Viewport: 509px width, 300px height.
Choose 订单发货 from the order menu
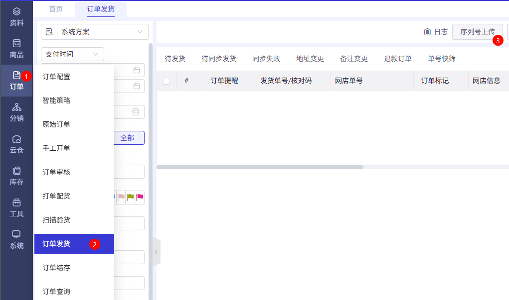[x=74, y=244]
